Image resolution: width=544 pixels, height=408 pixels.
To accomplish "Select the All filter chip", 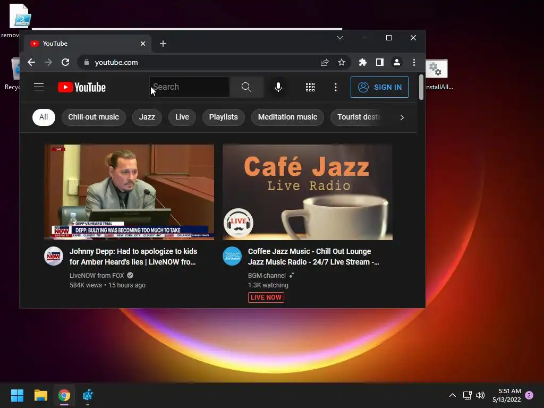I will pyautogui.click(x=44, y=117).
